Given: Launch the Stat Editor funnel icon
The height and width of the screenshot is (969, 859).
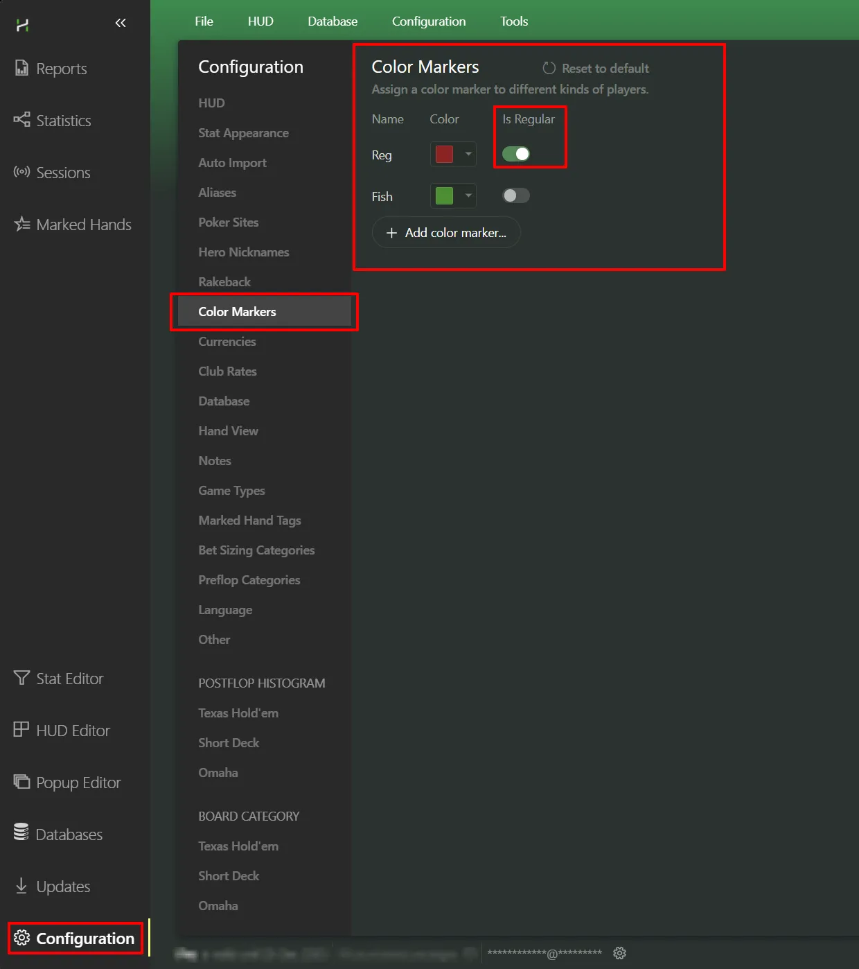Looking at the screenshot, I should [x=21, y=678].
